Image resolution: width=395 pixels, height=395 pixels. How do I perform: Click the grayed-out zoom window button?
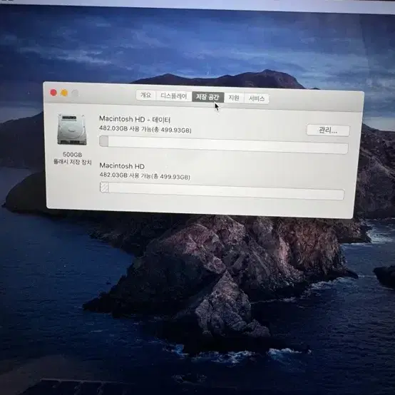75,93
